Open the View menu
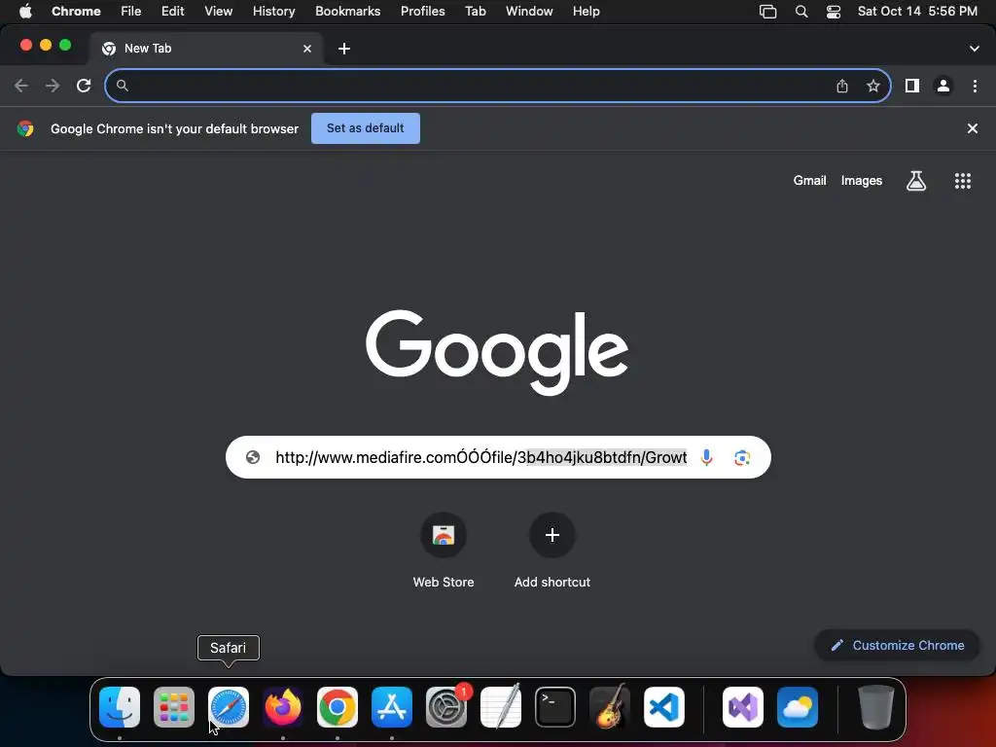This screenshot has height=747, width=996. tap(219, 12)
